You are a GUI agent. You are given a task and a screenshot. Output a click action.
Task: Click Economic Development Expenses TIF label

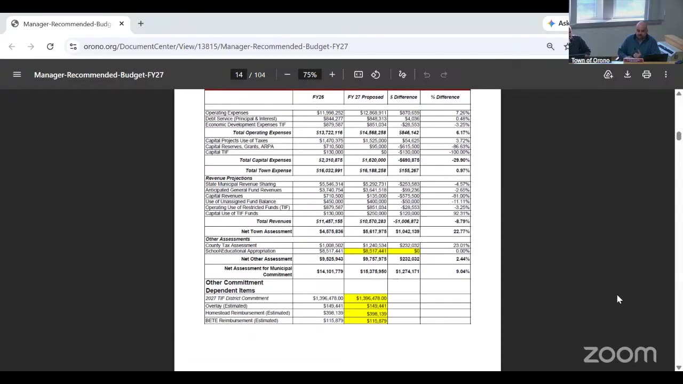(x=245, y=125)
